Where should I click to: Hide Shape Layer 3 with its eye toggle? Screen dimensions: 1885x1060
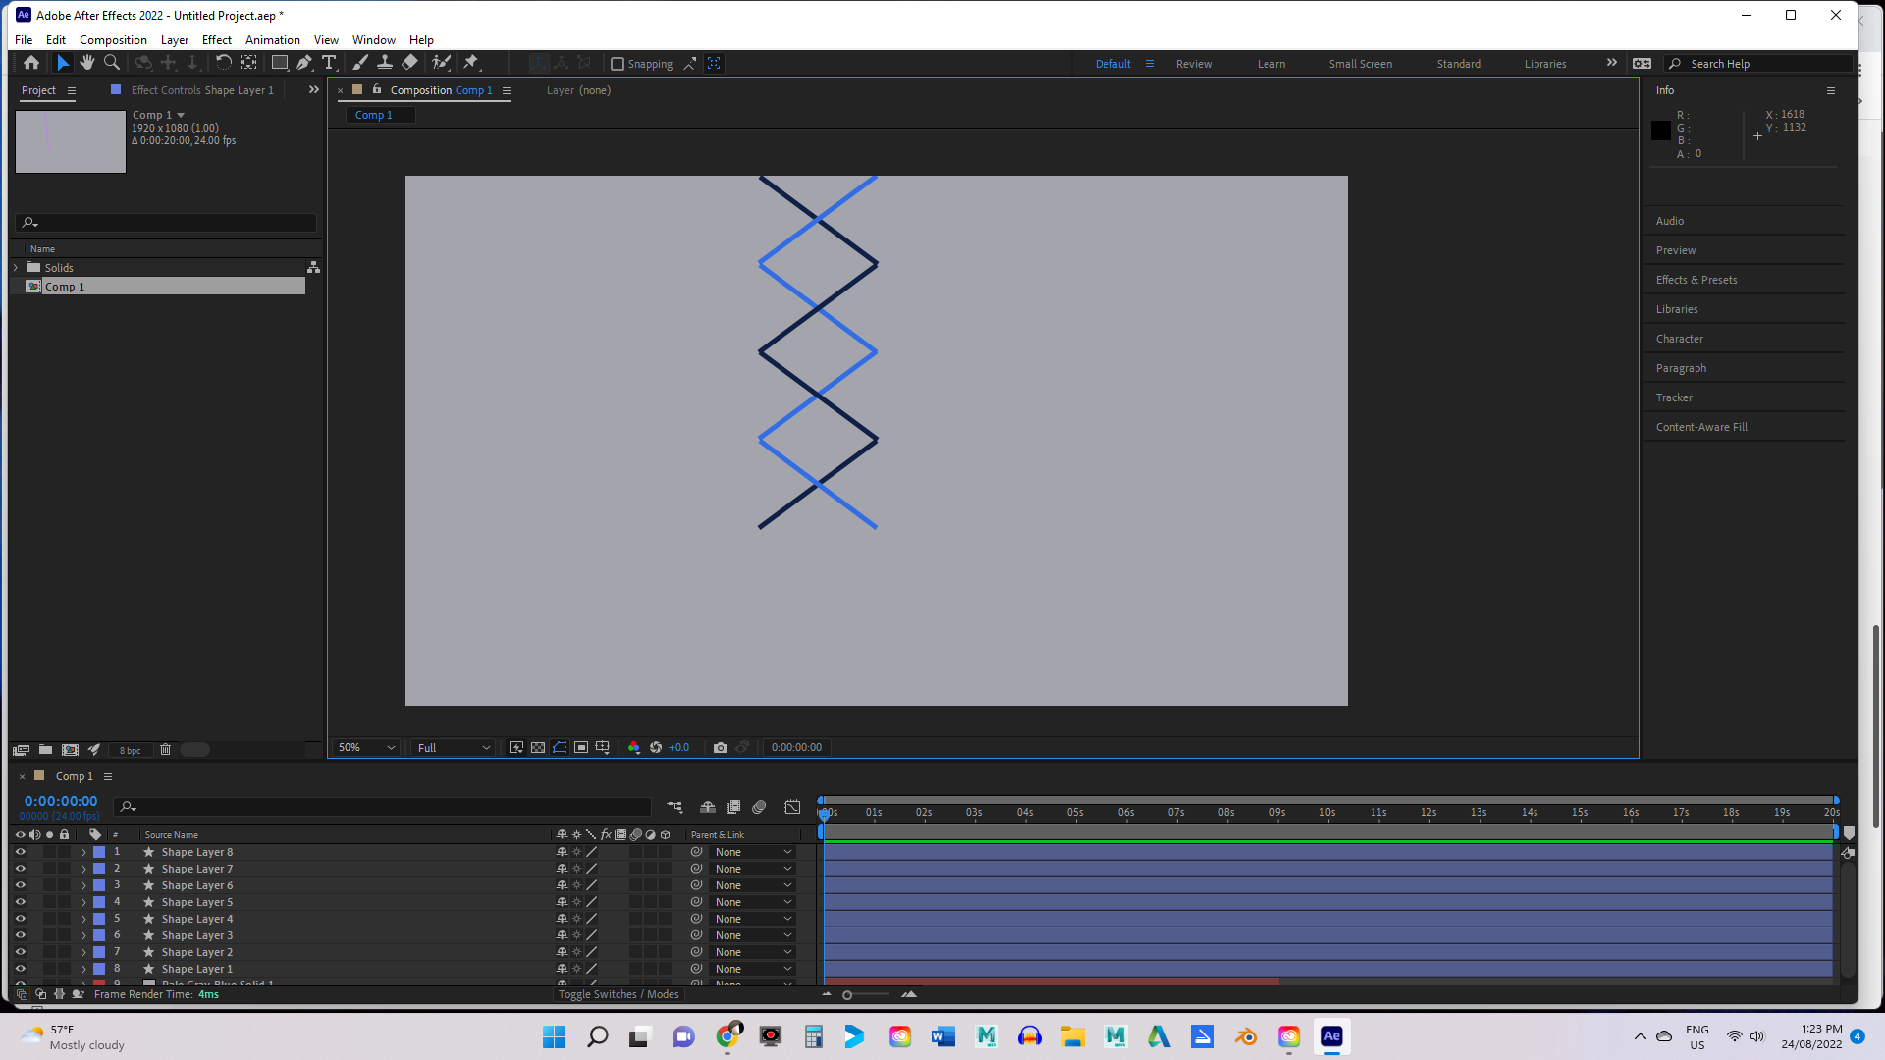tap(21, 934)
